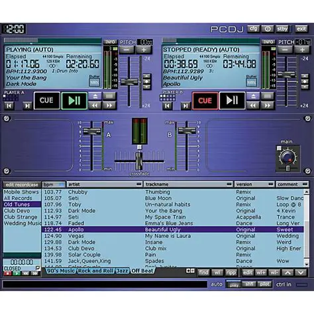Click the power/clock icon next to cfg
Screen dimensions: 314x314
[268, 29]
